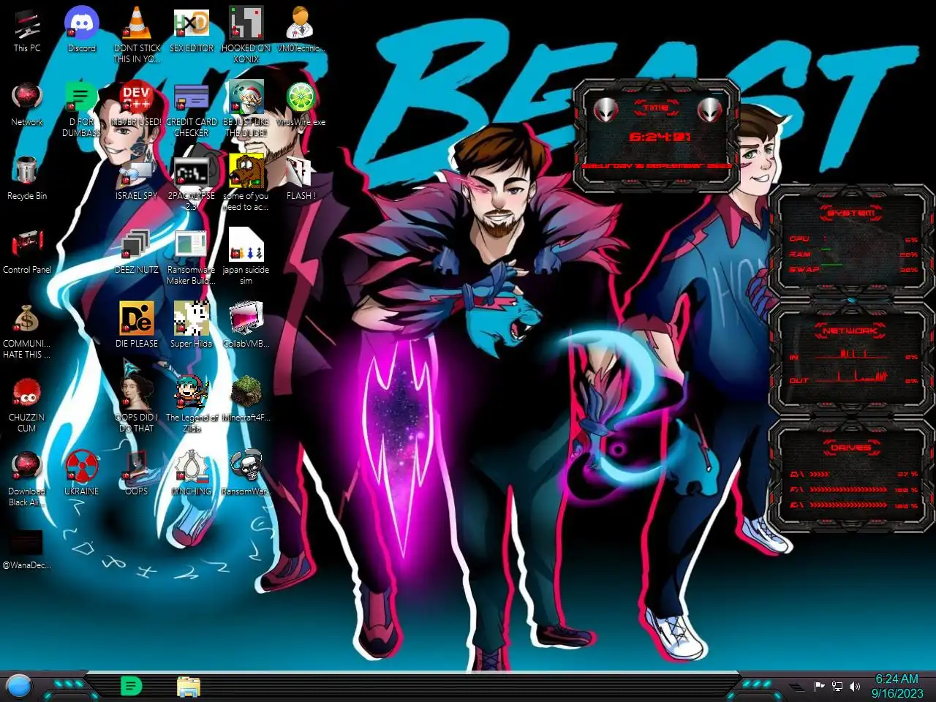The image size is (936, 702).
Task: Open the Ransomware Maker Builder shortcut
Action: 192,257
